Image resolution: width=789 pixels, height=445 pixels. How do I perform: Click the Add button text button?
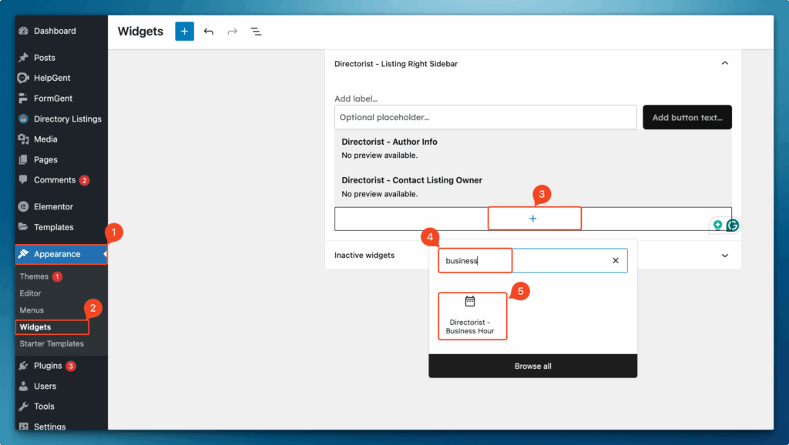(x=687, y=118)
